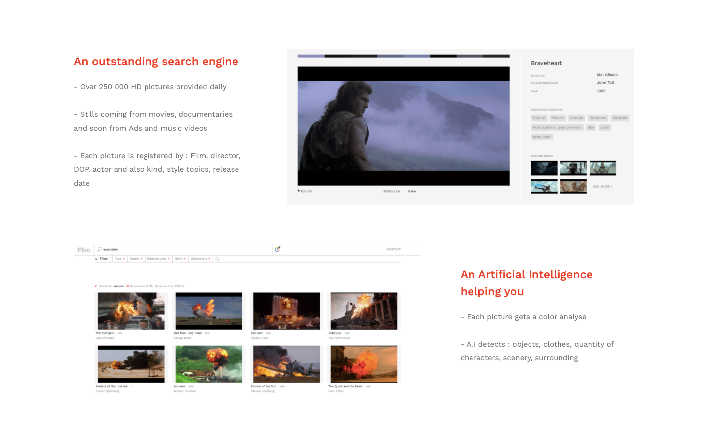
Task: Open the Type filter dropdown
Action: click(119, 259)
